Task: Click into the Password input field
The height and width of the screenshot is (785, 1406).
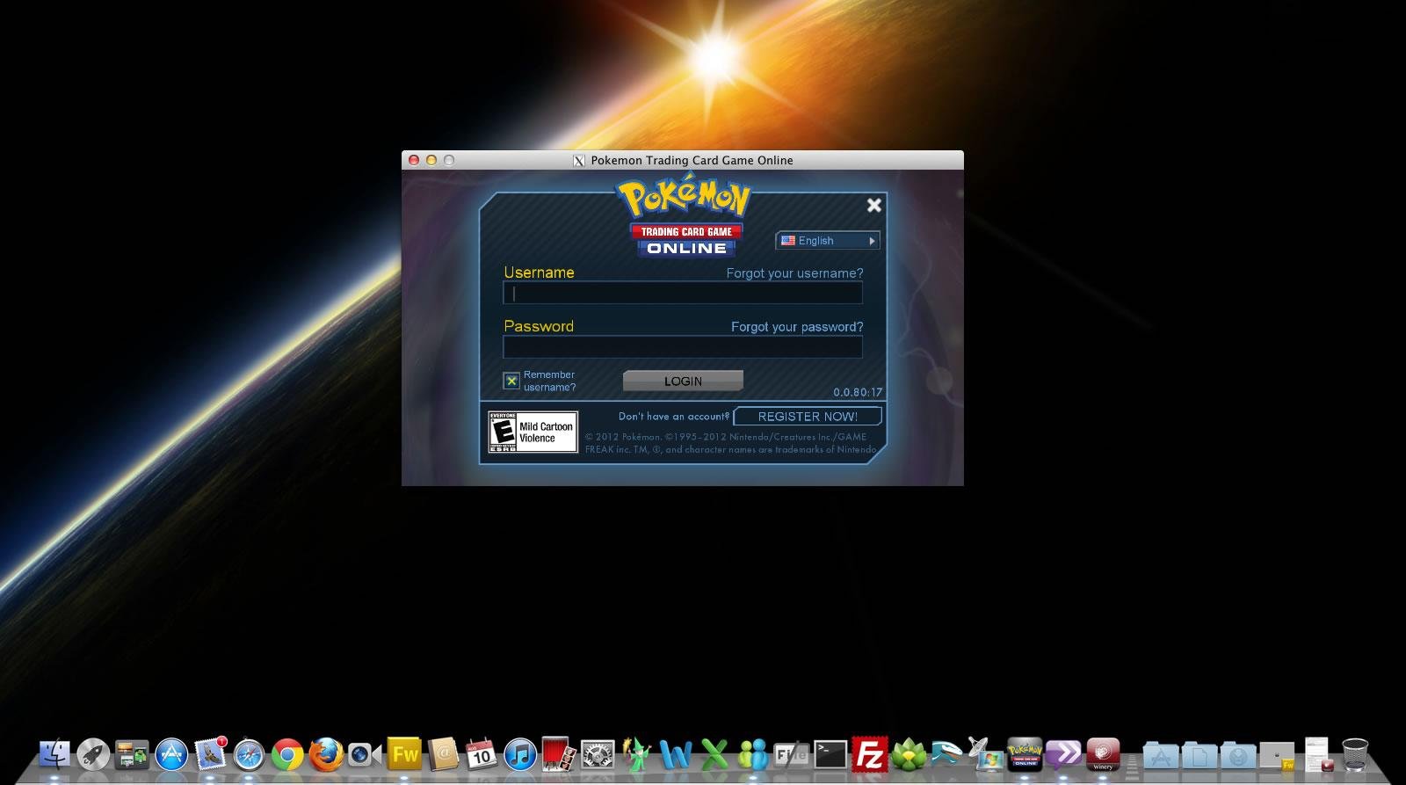Action: [683, 347]
